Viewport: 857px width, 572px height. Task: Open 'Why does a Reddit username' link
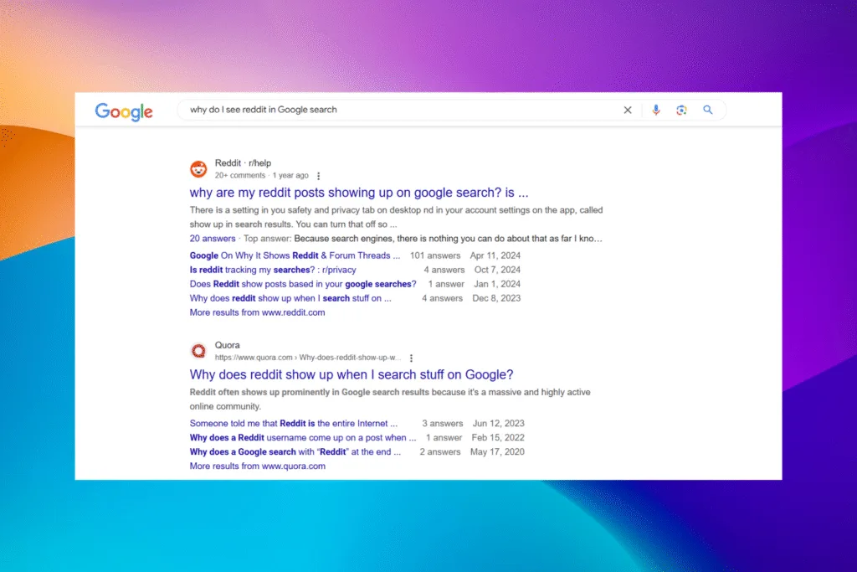click(303, 437)
